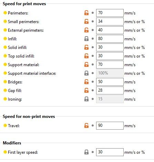This screenshot has width=154, height=162.
Task: Click the gray locked padlock beside Infill
Action: pos(86,39)
